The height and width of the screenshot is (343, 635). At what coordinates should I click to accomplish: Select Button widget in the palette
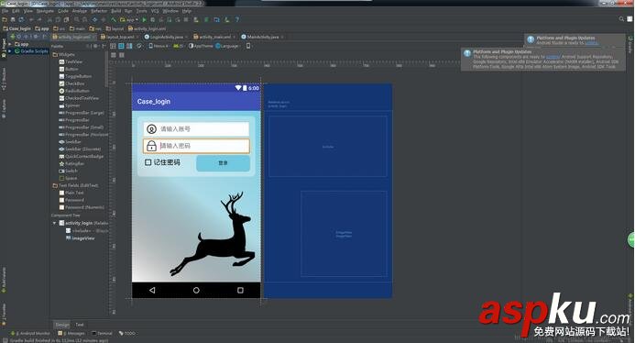[69, 70]
